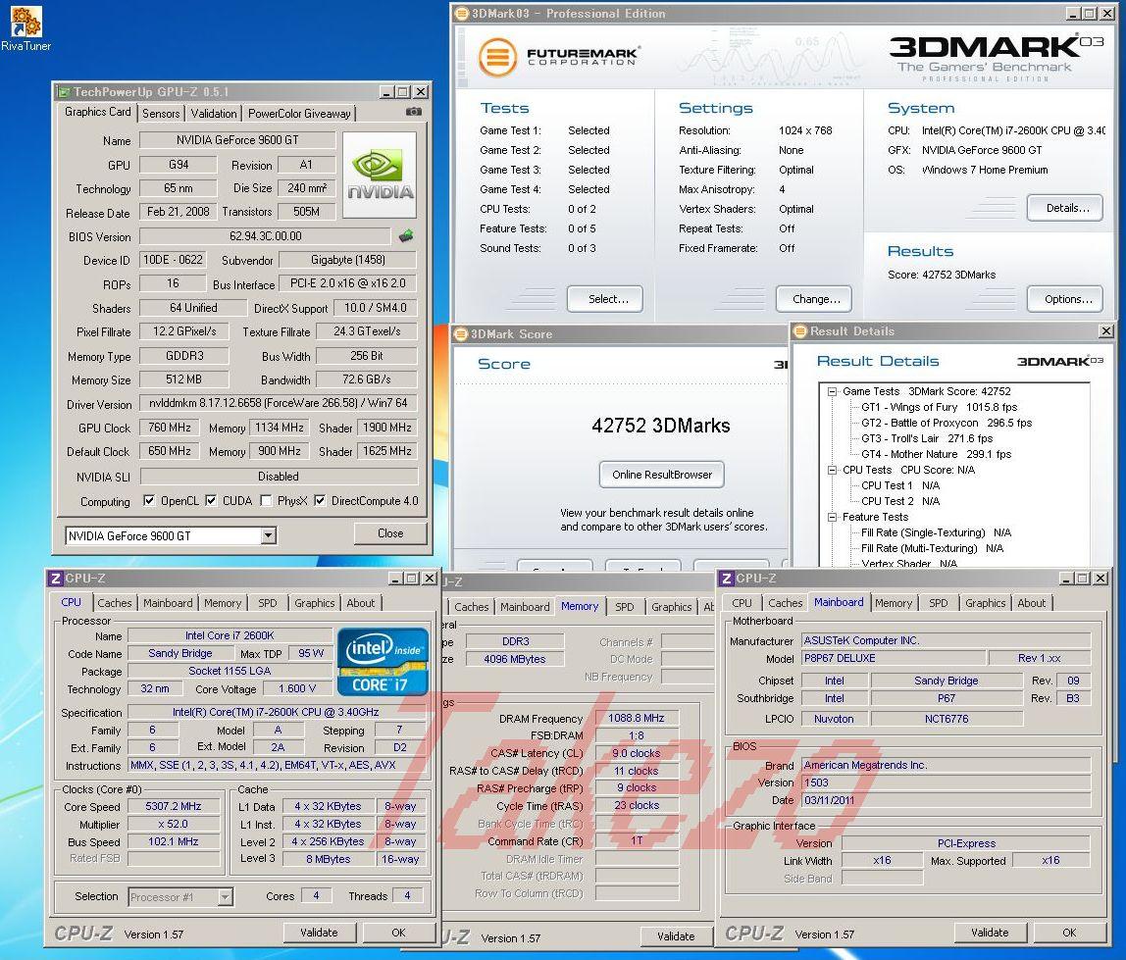Click the Details... button under System
The image size is (1126, 960).
tap(1065, 208)
